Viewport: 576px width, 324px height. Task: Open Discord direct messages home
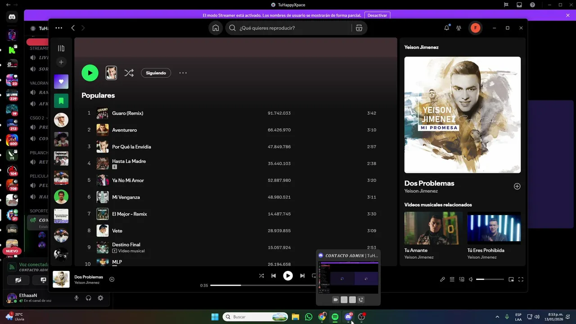click(x=12, y=17)
